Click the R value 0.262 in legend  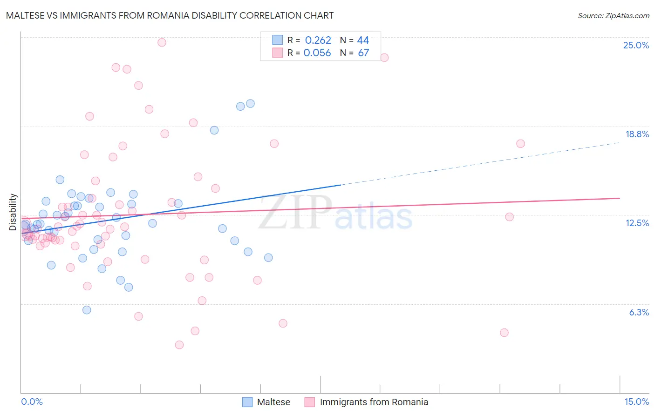click(x=318, y=40)
